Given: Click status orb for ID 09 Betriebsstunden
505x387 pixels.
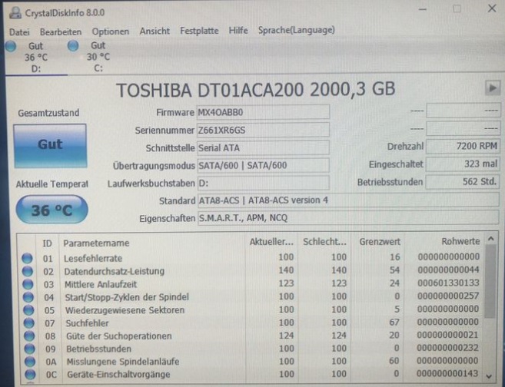Looking at the screenshot, I should (29, 349).
